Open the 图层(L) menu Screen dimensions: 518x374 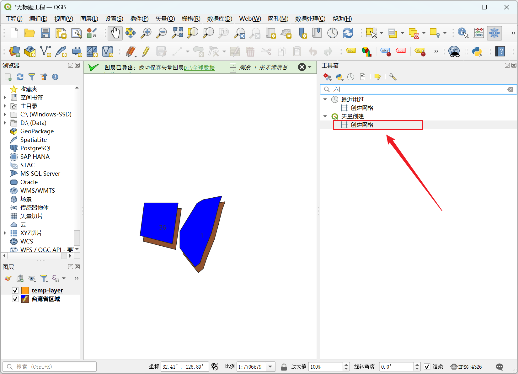[89, 19]
